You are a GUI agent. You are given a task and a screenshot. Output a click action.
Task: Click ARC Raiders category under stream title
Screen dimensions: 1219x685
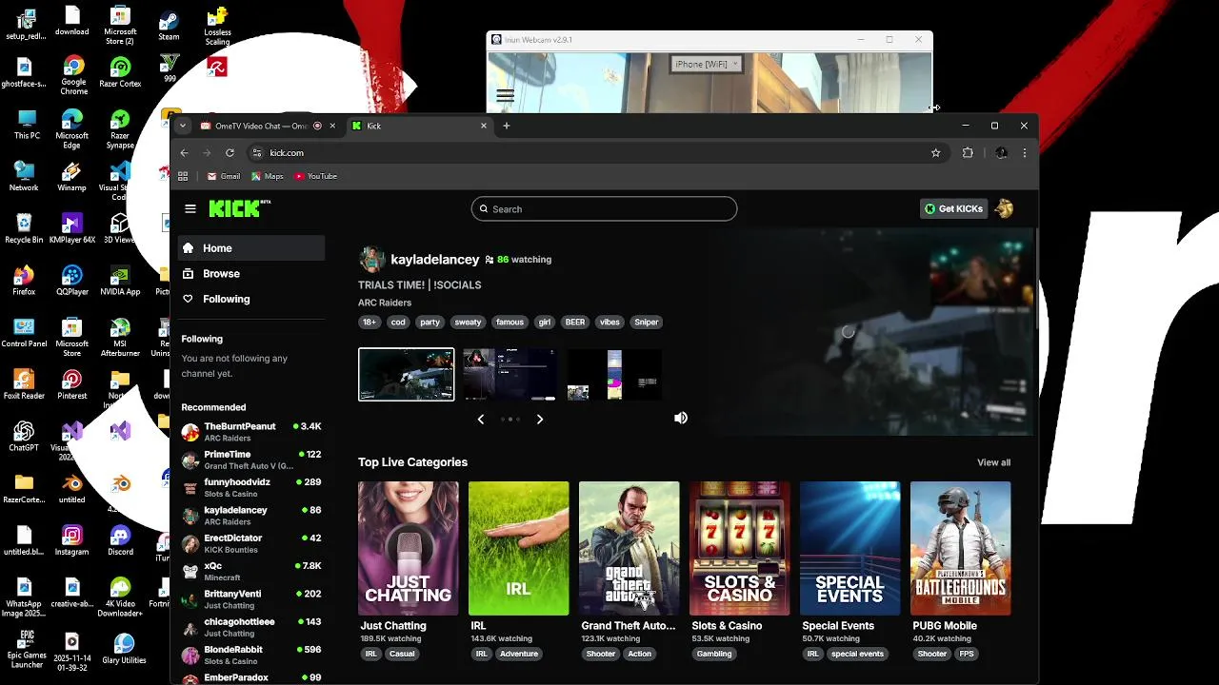(385, 303)
